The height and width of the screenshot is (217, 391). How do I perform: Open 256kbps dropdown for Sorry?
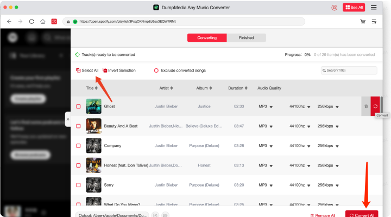[328, 185]
